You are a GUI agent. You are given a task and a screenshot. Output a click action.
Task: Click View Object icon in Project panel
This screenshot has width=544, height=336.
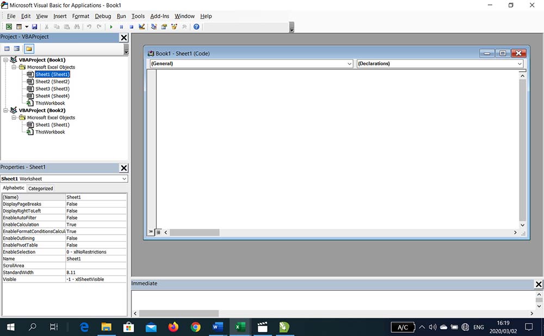point(17,48)
